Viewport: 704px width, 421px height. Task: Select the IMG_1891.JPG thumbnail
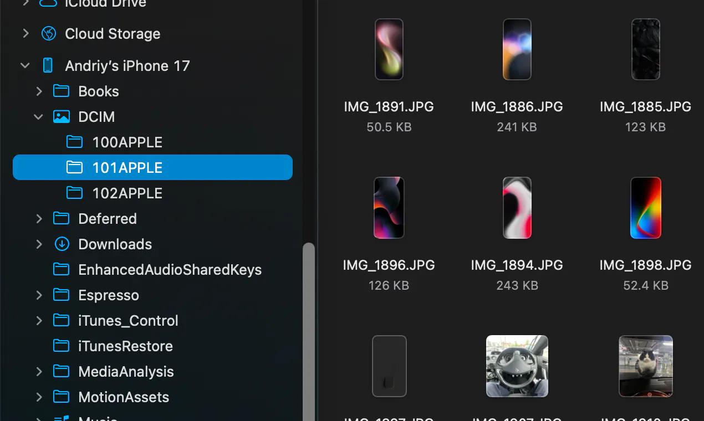click(389, 49)
